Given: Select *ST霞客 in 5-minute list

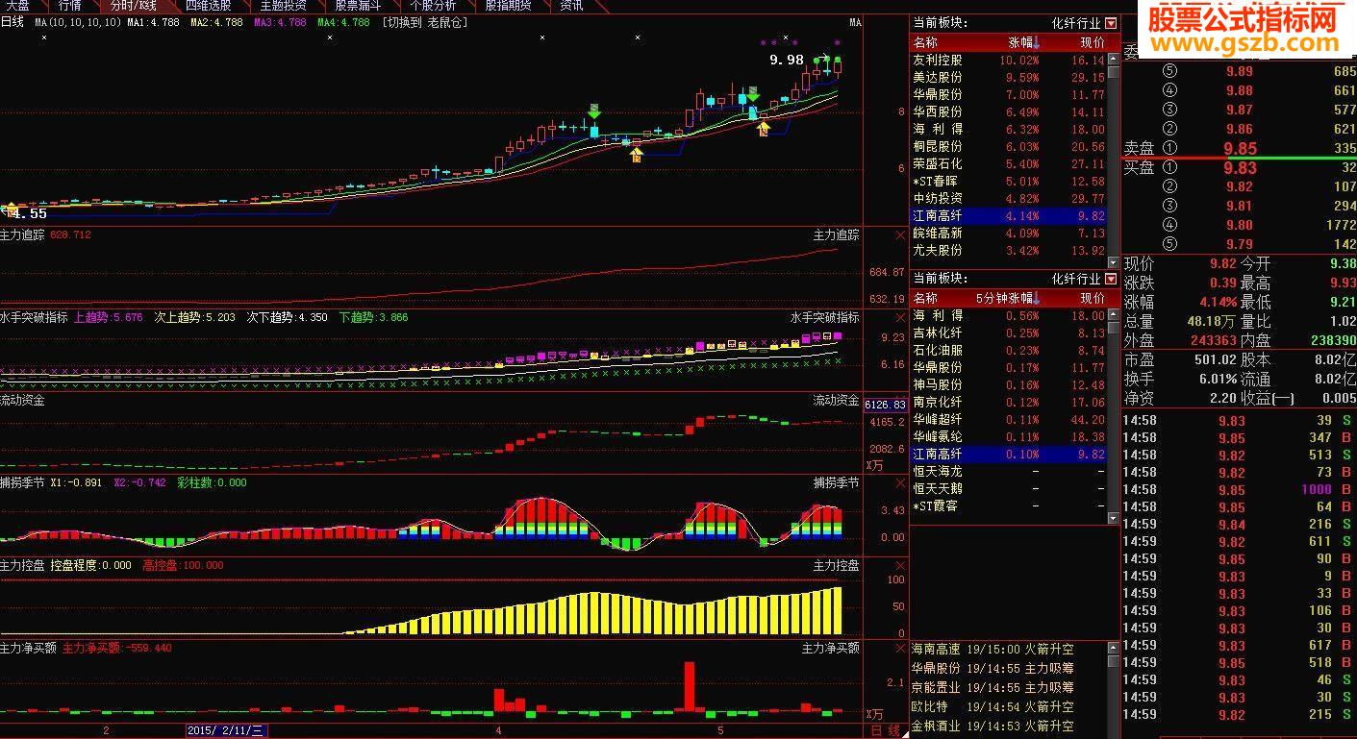Looking at the screenshot, I should (x=1008, y=505).
